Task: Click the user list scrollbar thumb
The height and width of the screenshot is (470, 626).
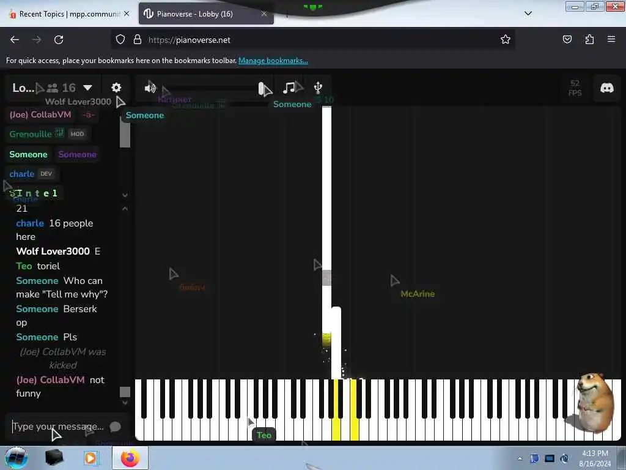Action: coord(125,133)
